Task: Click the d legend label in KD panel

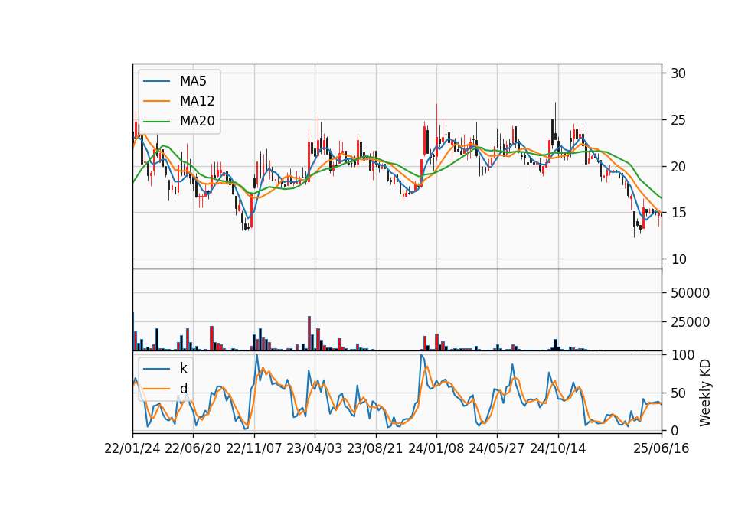Action: 183,389
